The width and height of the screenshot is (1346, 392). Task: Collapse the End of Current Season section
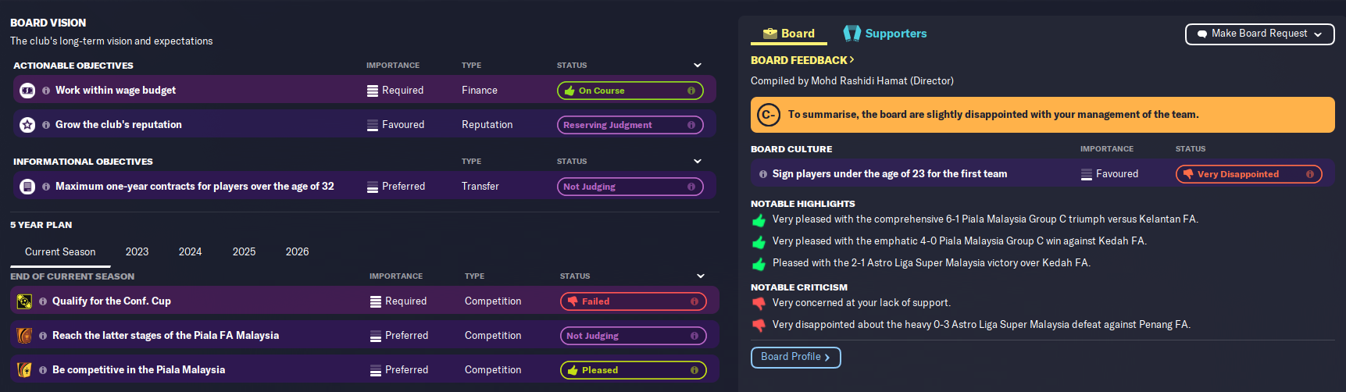[701, 276]
